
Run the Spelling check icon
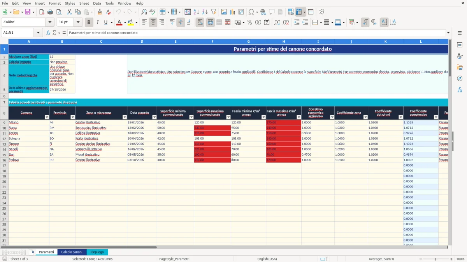coord(153,12)
